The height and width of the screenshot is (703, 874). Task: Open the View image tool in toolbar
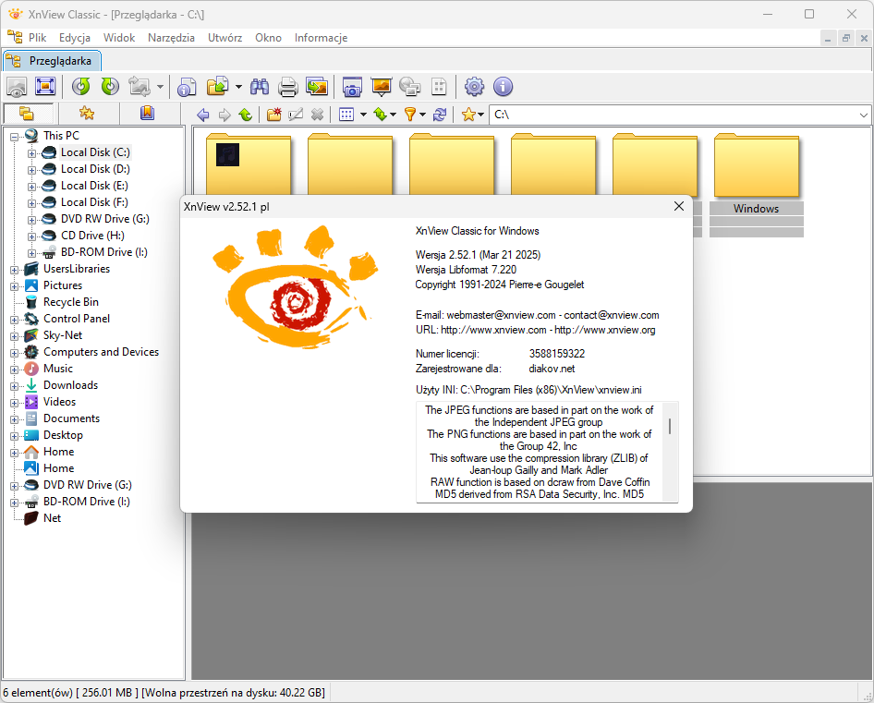(x=17, y=87)
